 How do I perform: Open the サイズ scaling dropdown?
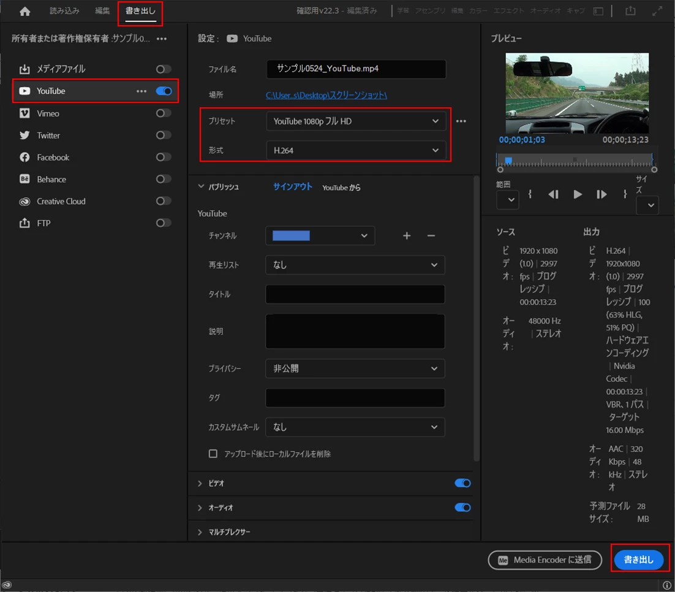[x=647, y=205]
